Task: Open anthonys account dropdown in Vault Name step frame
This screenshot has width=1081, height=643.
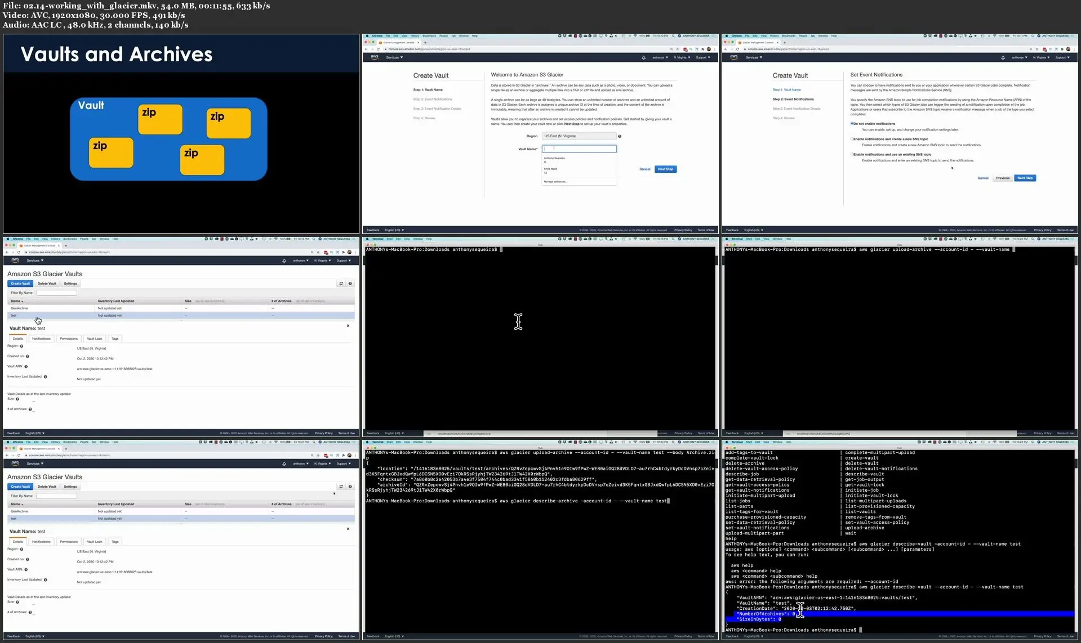Action: coord(660,57)
